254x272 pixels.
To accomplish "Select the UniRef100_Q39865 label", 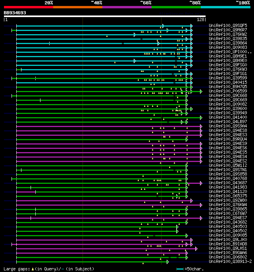I will coord(228,209).
